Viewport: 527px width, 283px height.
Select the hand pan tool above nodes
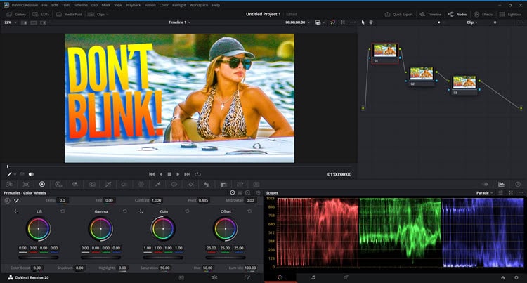pos(371,22)
